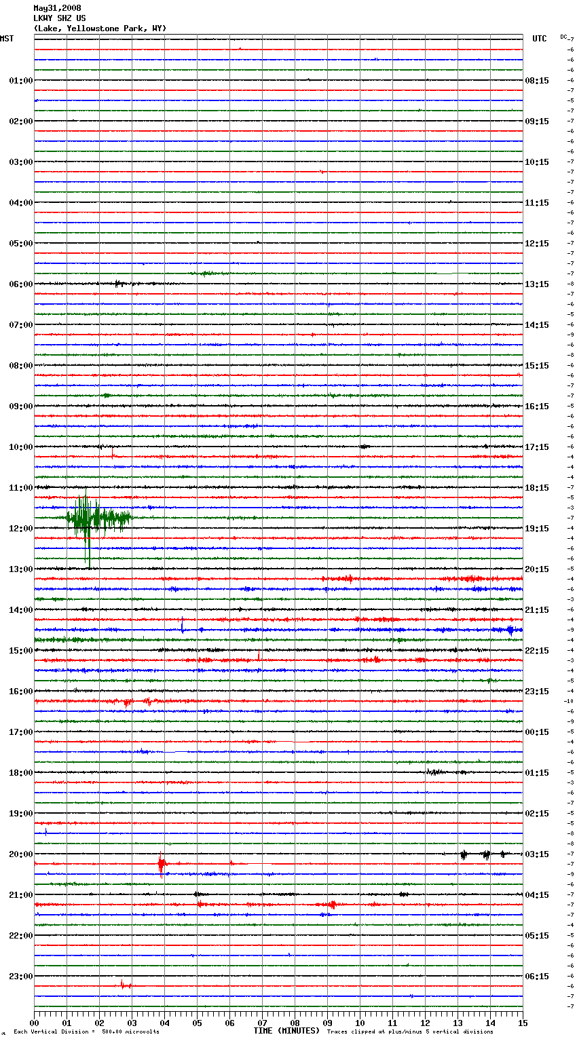
Task: Click the May31,2008 date header
Action: click(57, 8)
